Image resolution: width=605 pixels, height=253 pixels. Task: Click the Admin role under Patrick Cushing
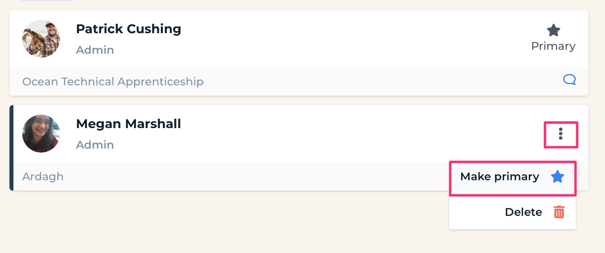click(95, 50)
